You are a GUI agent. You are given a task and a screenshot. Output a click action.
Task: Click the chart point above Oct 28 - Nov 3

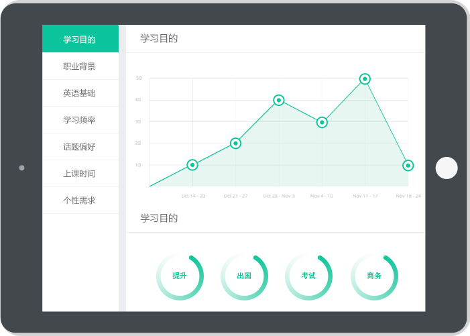point(279,101)
